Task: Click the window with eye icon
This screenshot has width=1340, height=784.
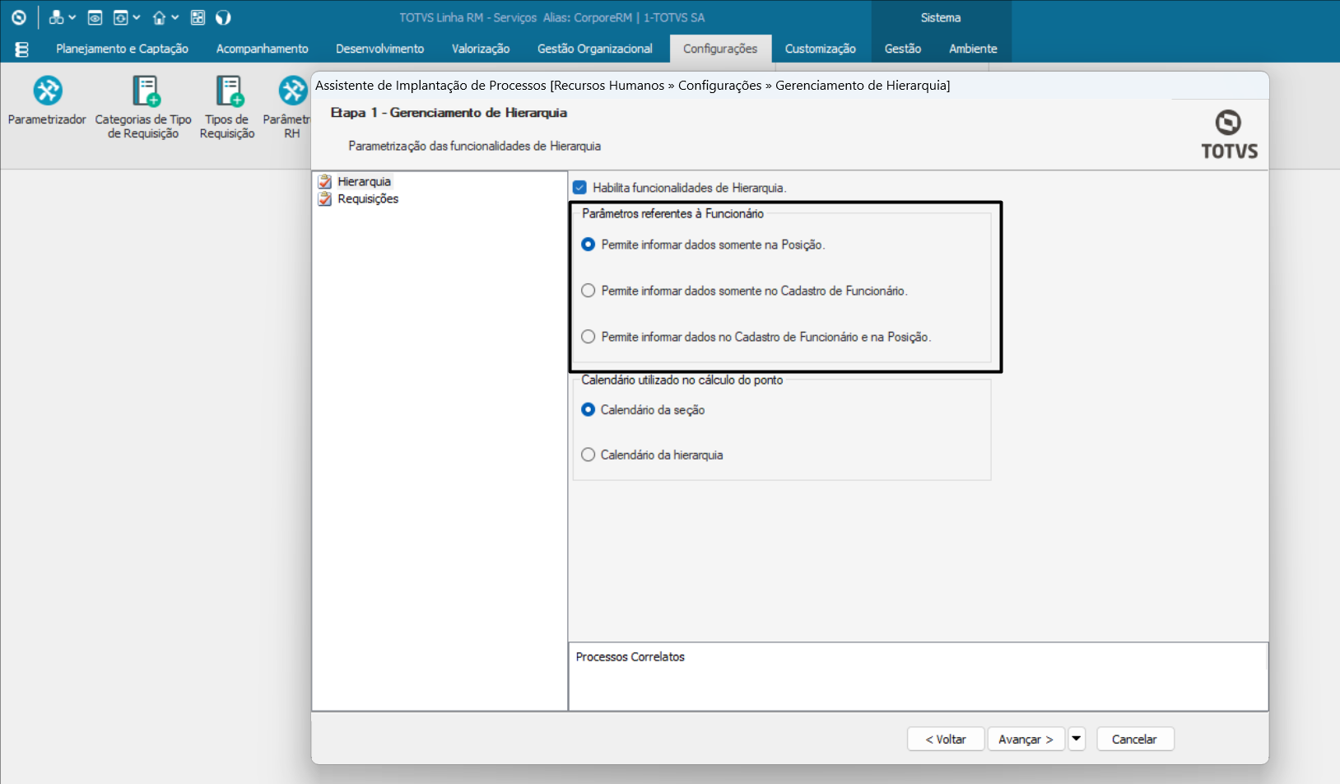Action: [x=95, y=17]
